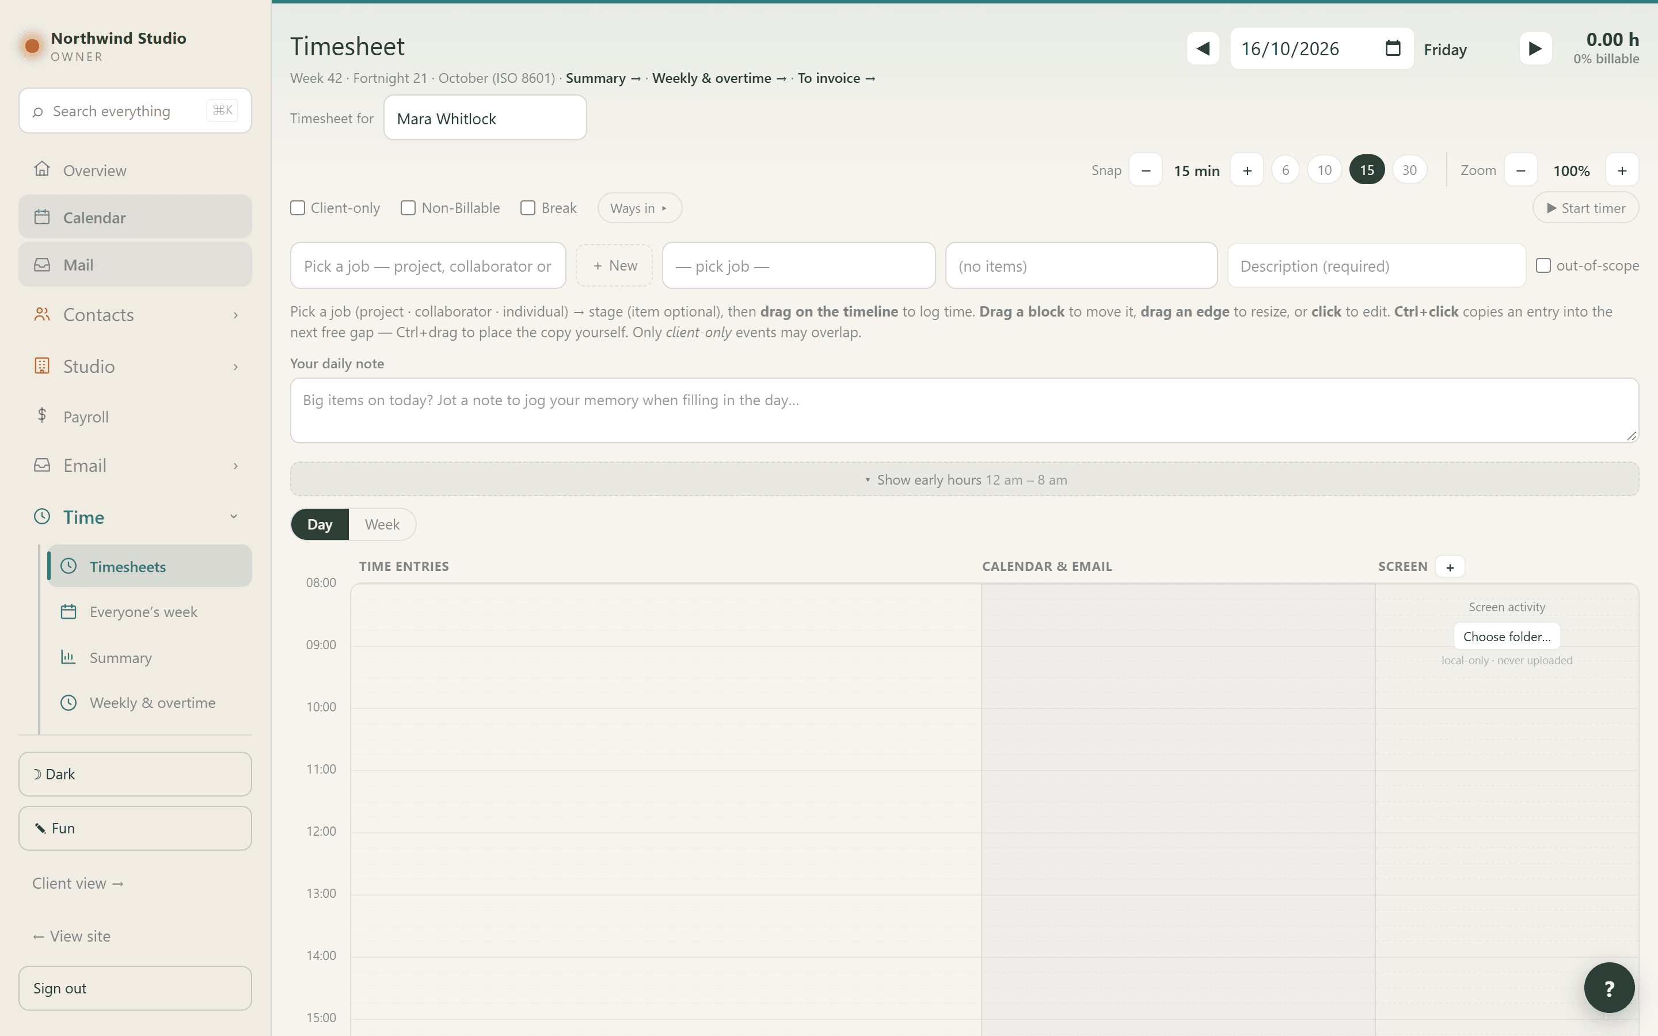Set snap to 6 minutes

coord(1286,170)
